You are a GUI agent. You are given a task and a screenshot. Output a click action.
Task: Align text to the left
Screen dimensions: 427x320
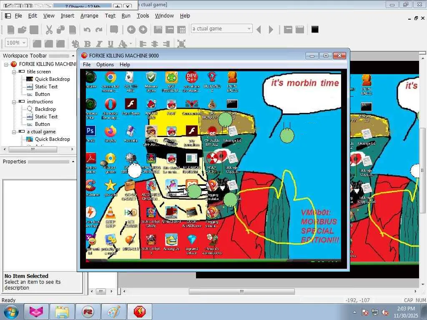tap(143, 43)
